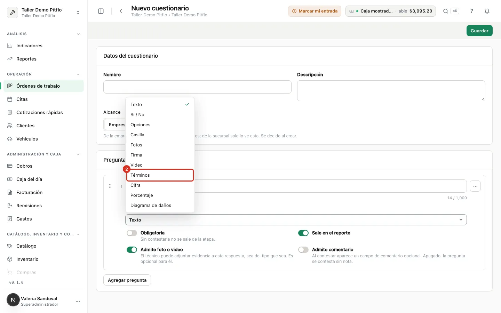
Task: Click Marcar mi entrada button
Action: click(x=315, y=11)
